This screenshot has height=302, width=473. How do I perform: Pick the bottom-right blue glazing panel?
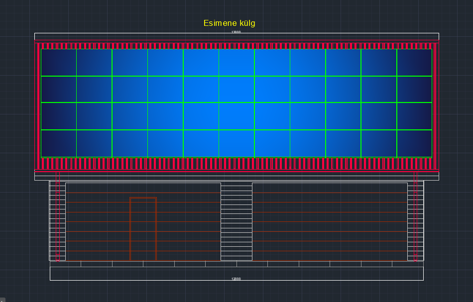[x=414, y=143]
